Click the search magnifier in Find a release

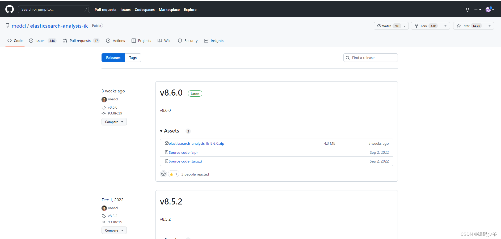tap(348, 58)
